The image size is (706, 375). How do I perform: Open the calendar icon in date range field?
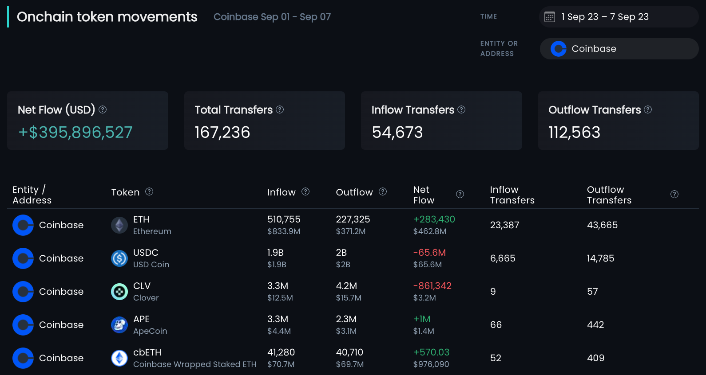pyautogui.click(x=550, y=17)
